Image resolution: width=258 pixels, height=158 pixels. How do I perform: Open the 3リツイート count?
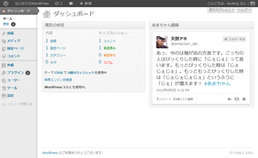[x=164, y=99]
